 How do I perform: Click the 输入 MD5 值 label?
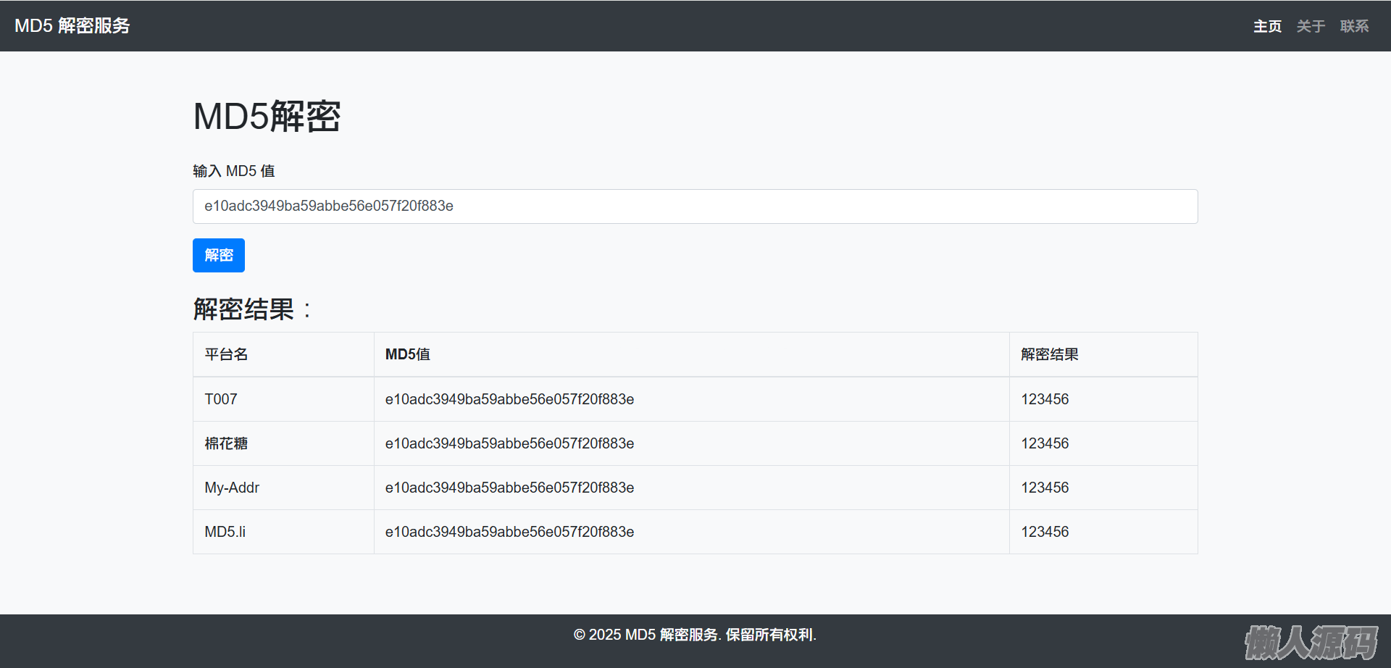pyautogui.click(x=233, y=171)
